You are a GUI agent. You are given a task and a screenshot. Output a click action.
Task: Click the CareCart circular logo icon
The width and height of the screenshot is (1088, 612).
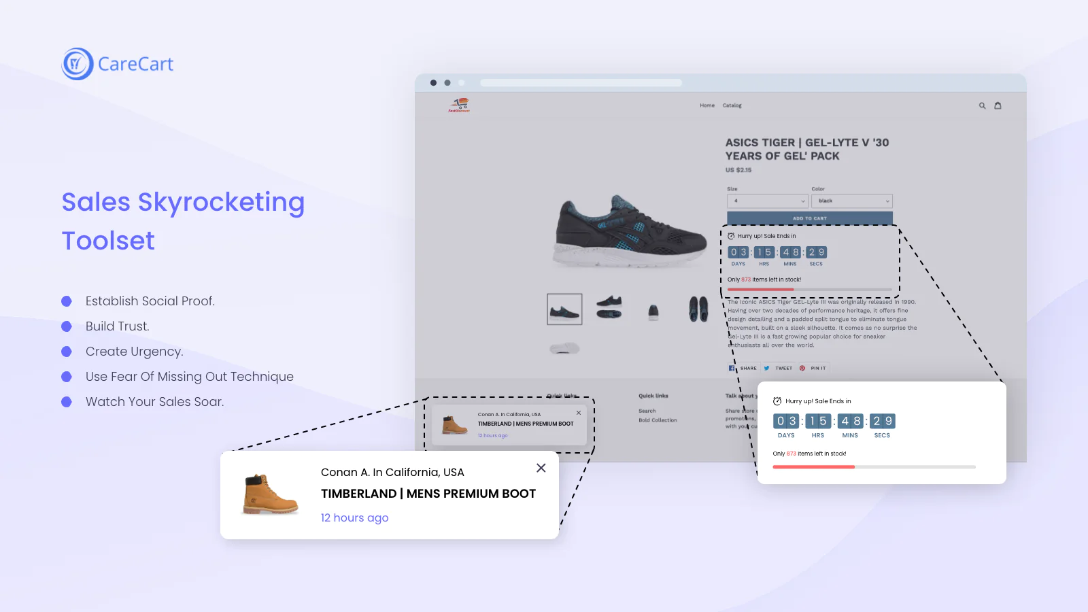(78, 64)
